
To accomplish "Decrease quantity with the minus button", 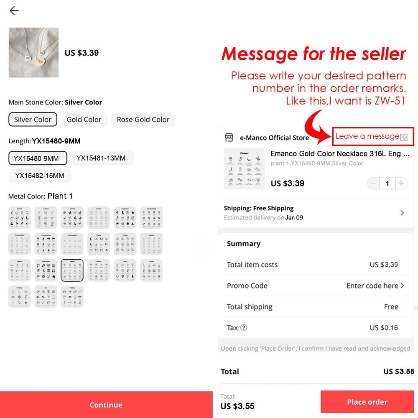I will coord(373,183).
